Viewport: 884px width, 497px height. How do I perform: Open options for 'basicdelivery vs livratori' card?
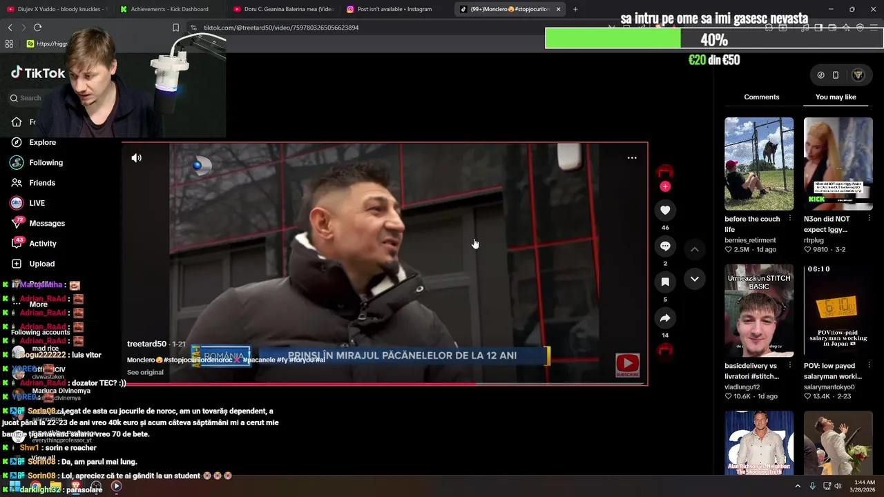(789, 366)
